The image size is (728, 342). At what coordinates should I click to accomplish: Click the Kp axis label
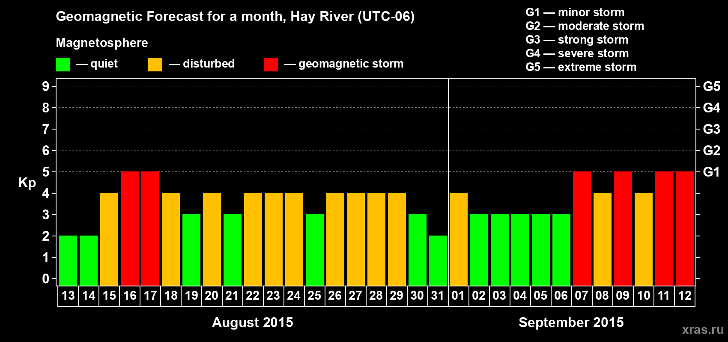click(x=27, y=183)
